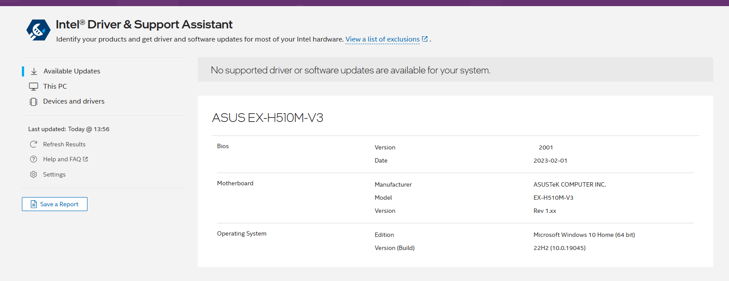Click the no supported driver updates message
729x281 pixels.
pos(350,70)
